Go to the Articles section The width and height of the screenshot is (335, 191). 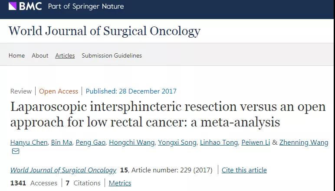tap(65, 55)
